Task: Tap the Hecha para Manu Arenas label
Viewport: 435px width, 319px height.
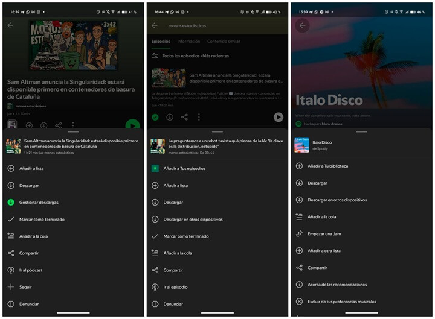Action: [323, 124]
